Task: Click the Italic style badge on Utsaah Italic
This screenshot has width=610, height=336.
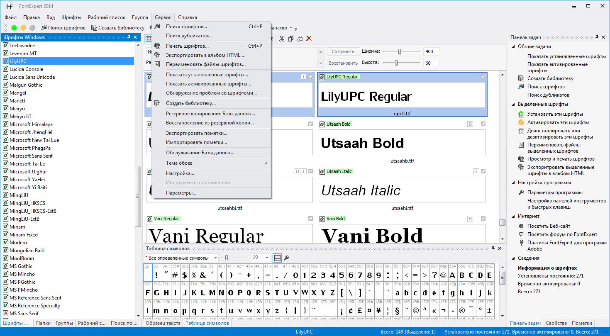Action: point(476,171)
